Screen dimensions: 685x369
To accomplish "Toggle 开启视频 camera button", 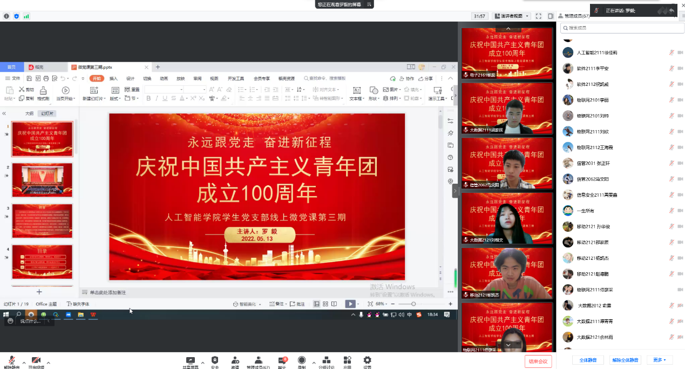I will (x=36, y=360).
